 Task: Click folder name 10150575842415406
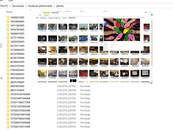(20, 119)
